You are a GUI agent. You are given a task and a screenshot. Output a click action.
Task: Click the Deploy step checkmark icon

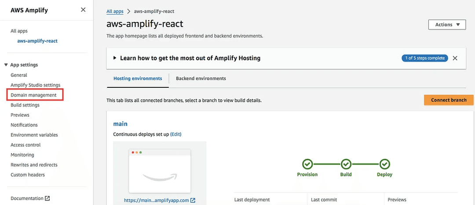click(x=385, y=165)
